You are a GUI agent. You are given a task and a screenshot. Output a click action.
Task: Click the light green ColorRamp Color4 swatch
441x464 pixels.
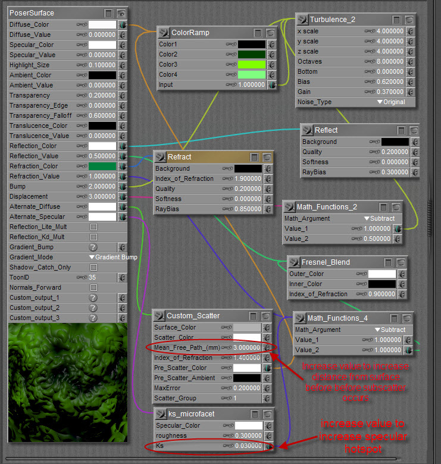coord(252,74)
